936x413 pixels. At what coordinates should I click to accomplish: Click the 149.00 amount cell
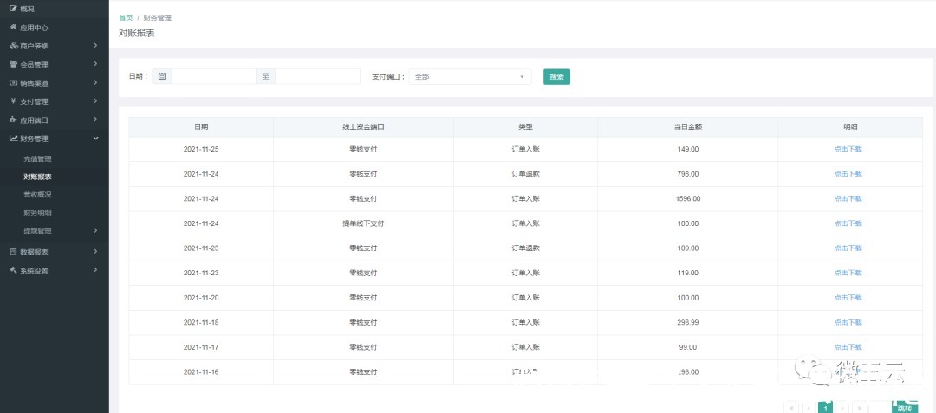tap(687, 149)
